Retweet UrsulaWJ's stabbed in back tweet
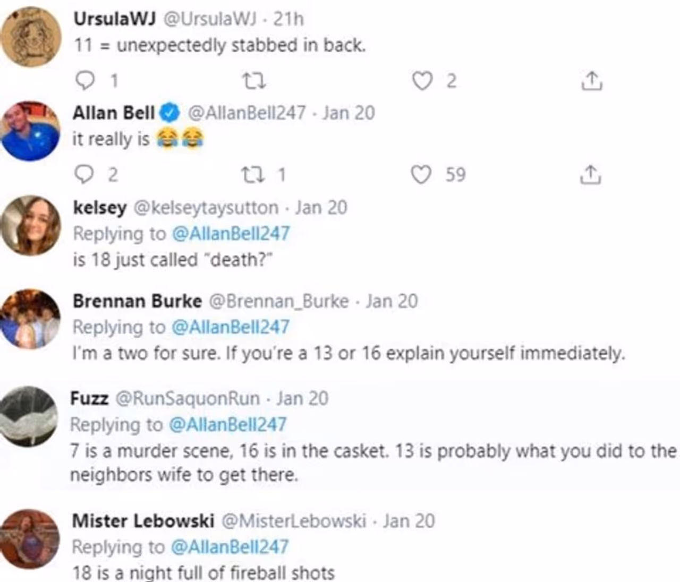This screenshot has width=680, height=582. 253,81
